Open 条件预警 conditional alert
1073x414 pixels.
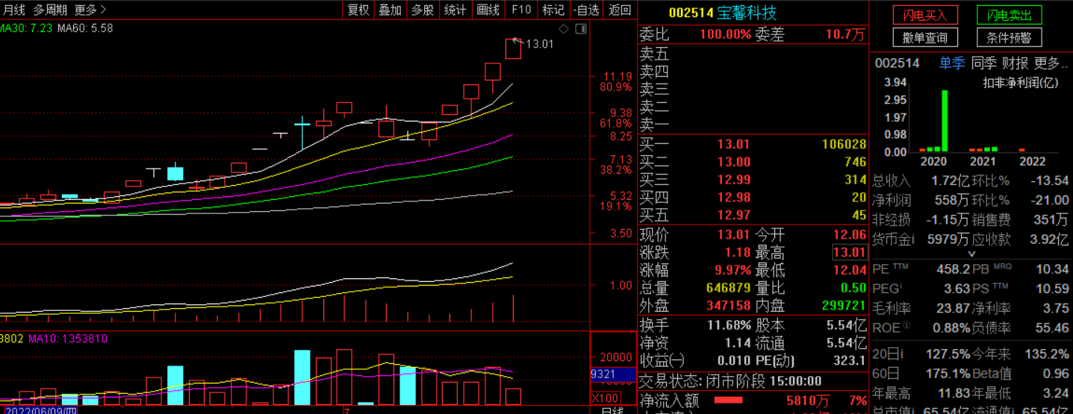click(x=1009, y=37)
